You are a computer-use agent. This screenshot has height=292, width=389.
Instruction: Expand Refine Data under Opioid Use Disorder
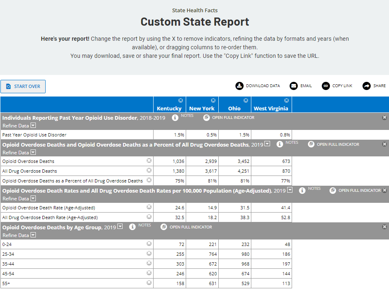pos(33,126)
